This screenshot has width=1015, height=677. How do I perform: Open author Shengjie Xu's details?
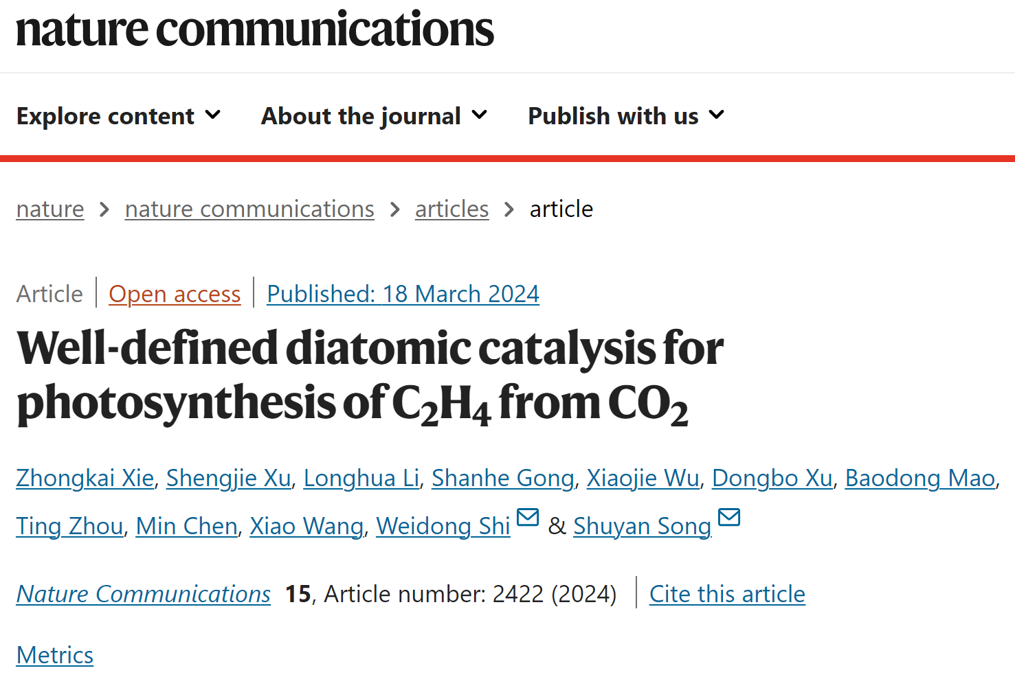tap(229, 478)
